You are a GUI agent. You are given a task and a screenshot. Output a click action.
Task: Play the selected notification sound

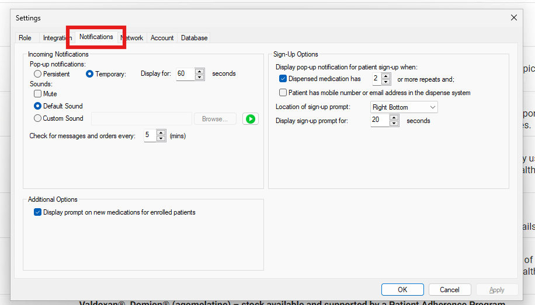(x=251, y=119)
